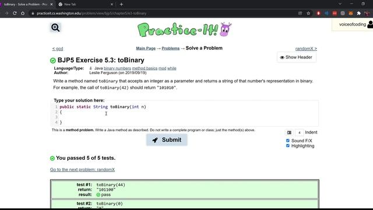Click green check beside 'You passed 5 of 5 tests'
373x210 pixels.
click(52, 158)
